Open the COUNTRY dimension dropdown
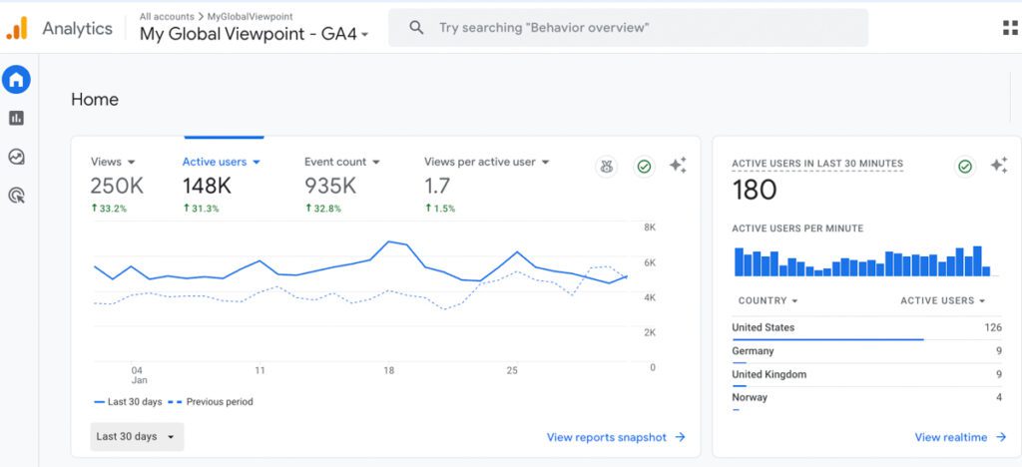1022x467 pixels. click(767, 301)
